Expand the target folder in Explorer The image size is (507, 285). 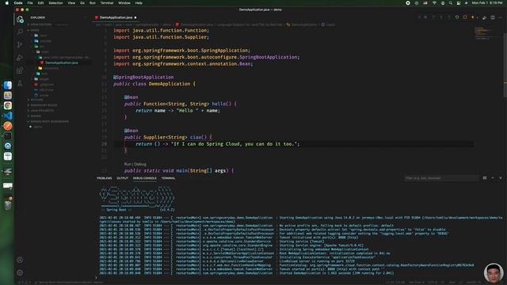pyautogui.click(x=44, y=79)
